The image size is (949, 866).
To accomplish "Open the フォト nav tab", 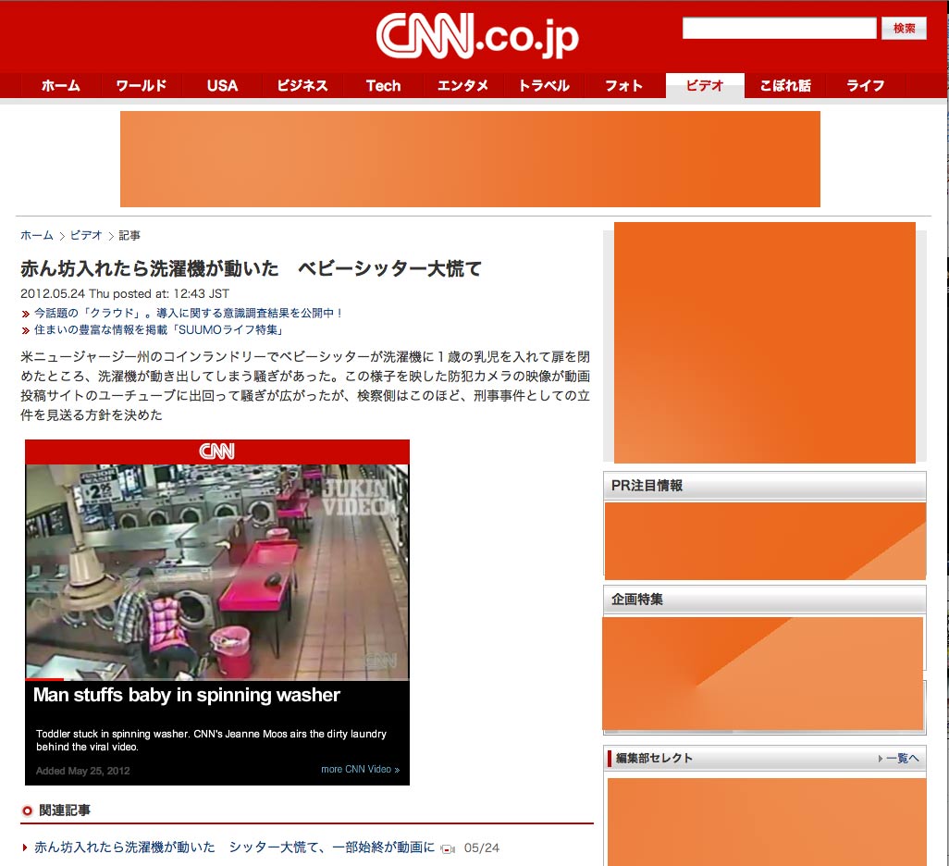I will click(x=624, y=85).
